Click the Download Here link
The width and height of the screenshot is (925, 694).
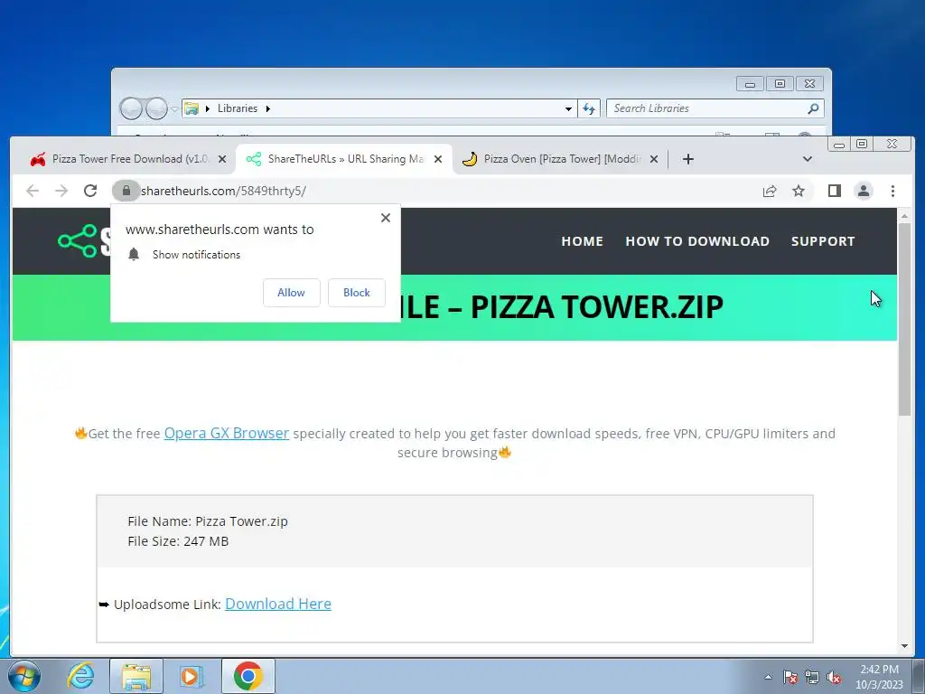(278, 604)
